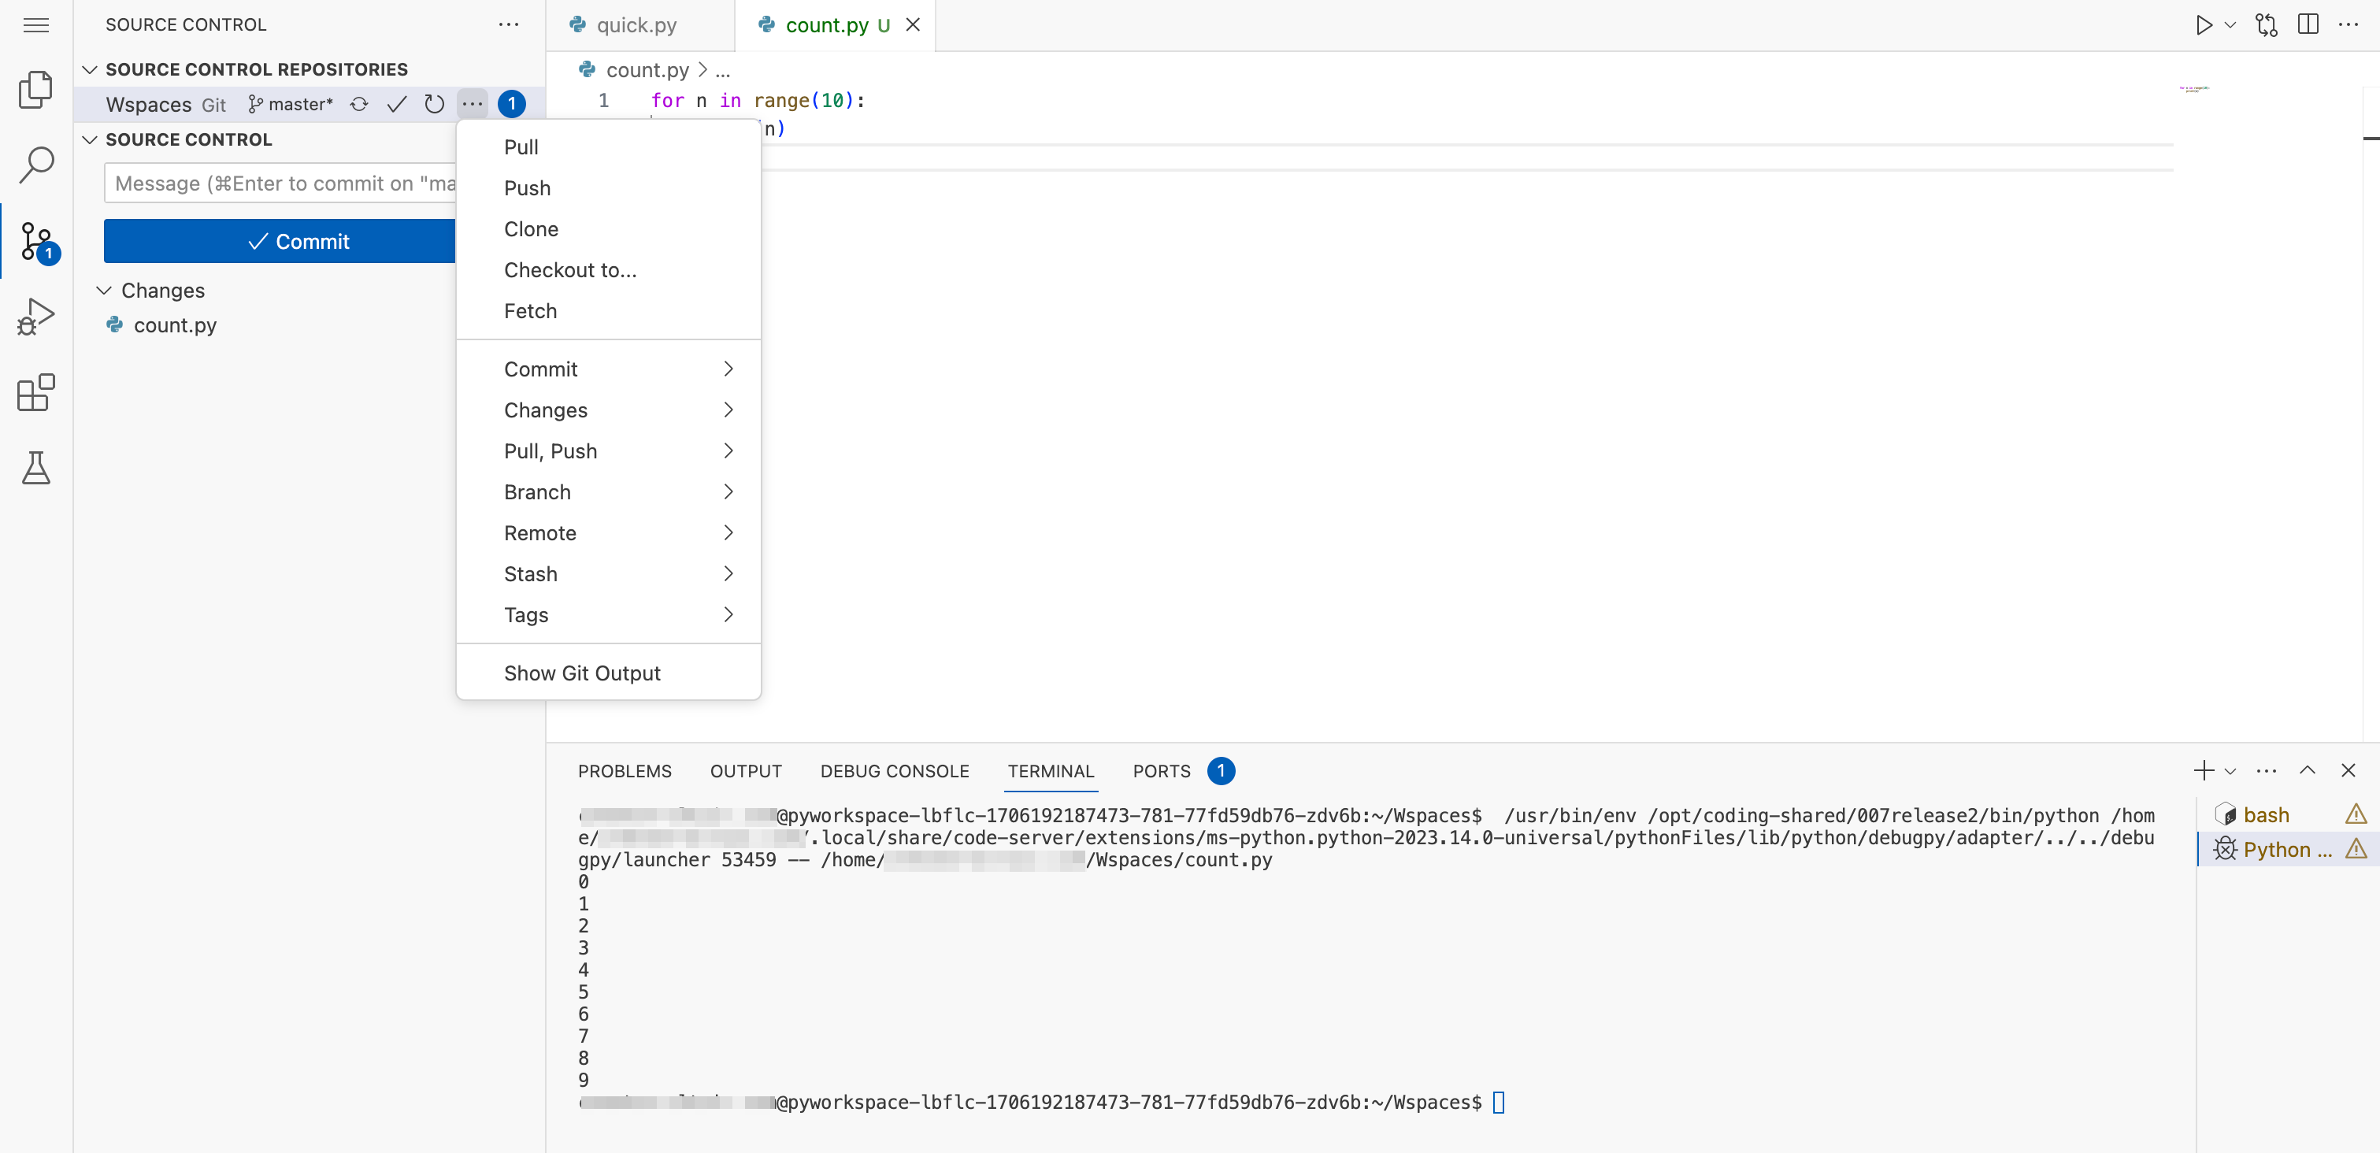
Task: Open editor more actions ellipsis
Action: 2348,25
